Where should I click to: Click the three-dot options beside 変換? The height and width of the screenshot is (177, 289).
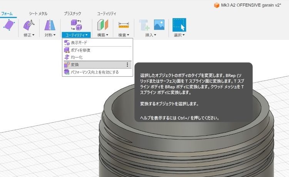click(x=127, y=65)
